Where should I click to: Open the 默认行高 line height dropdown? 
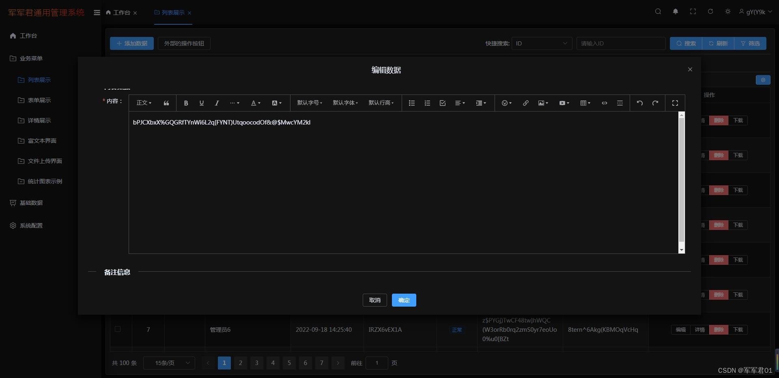coord(381,103)
